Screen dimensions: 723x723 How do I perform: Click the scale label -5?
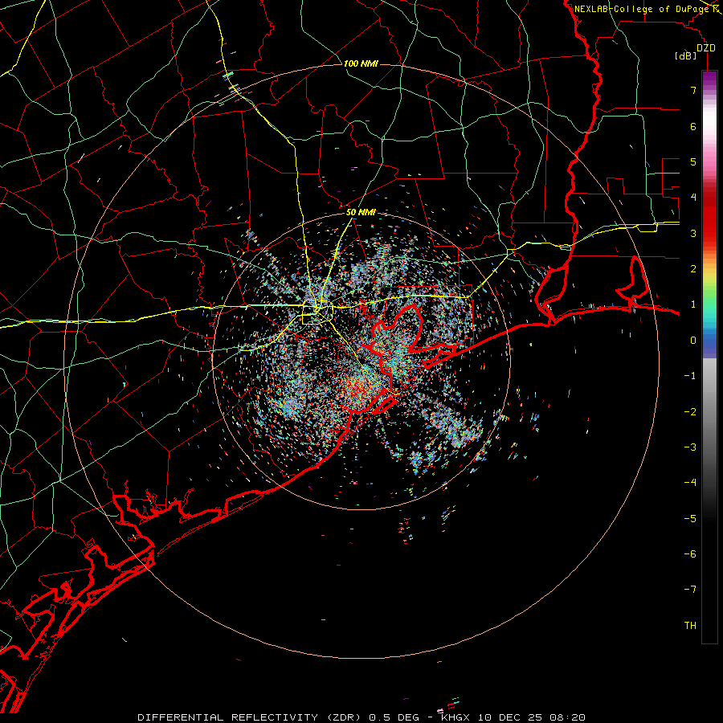coord(690,519)
